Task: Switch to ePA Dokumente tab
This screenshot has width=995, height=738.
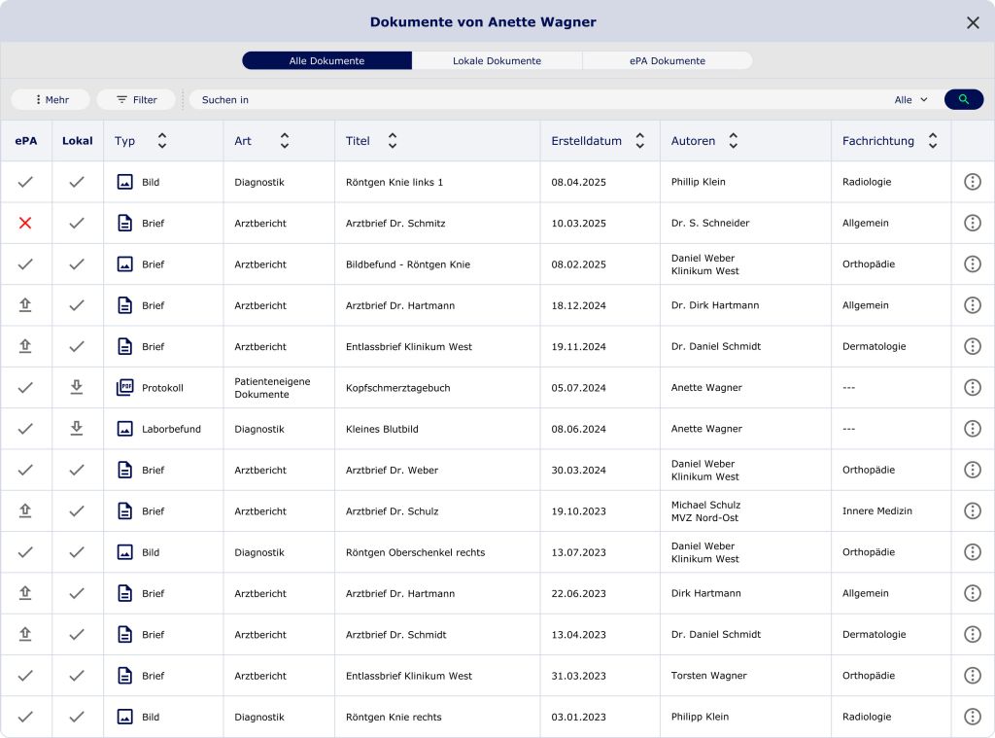Action: tap(667, 60)
